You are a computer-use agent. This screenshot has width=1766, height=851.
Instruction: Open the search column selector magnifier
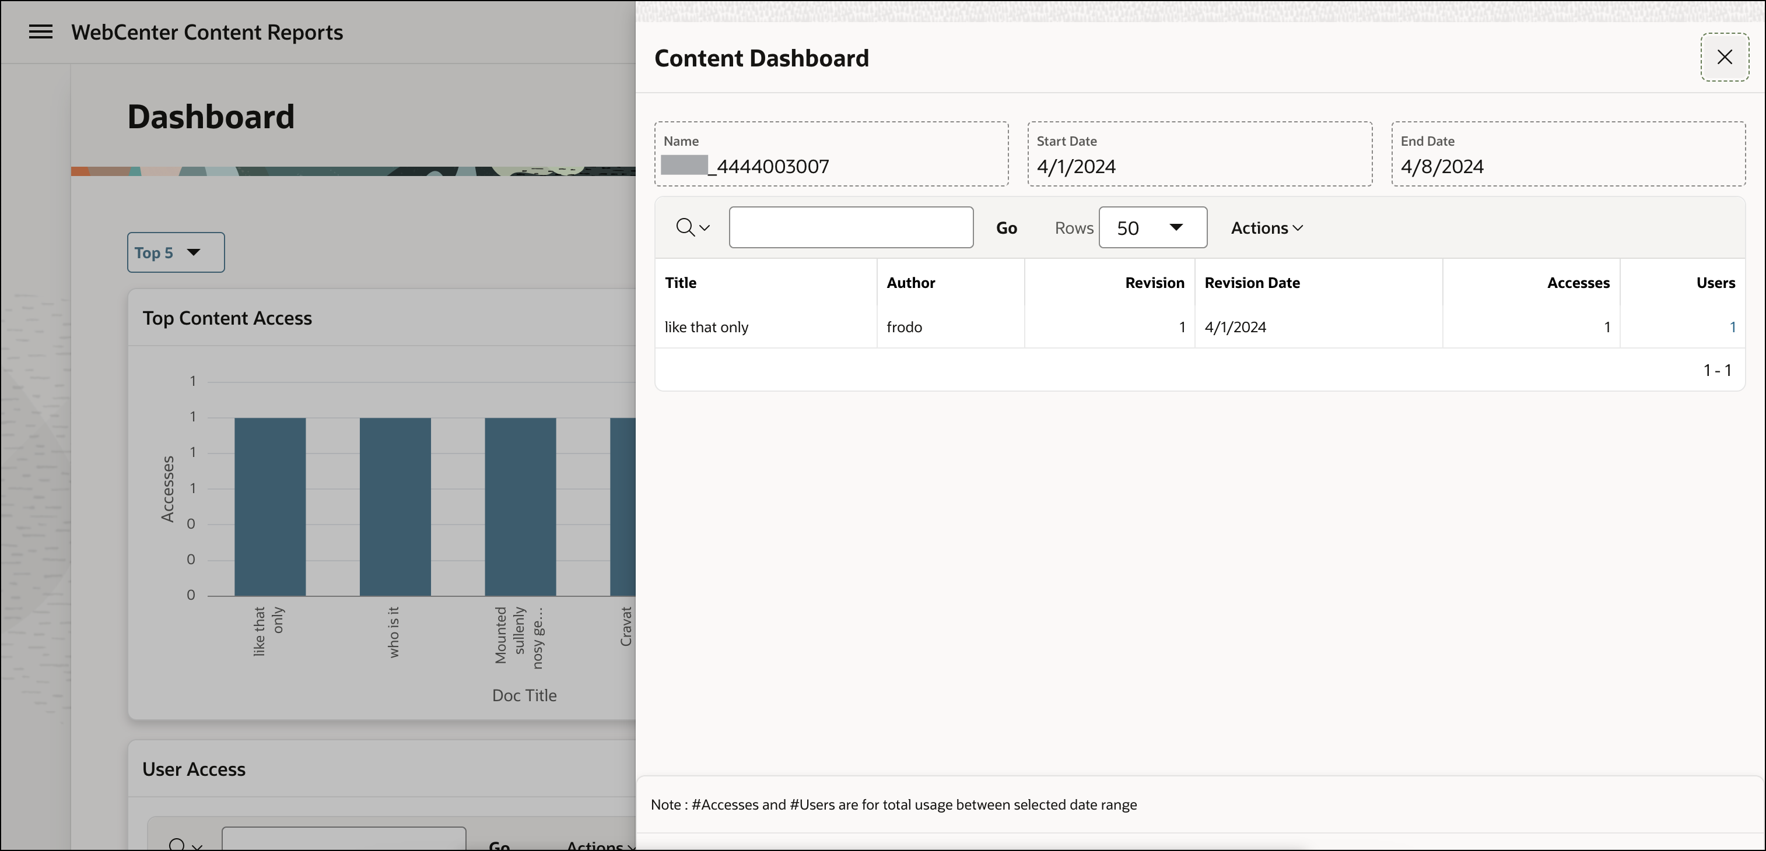click(x=692, y=227)
